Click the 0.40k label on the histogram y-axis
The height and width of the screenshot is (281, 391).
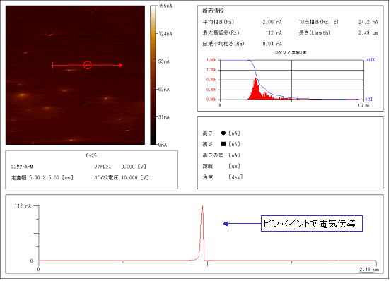point(211,90)
